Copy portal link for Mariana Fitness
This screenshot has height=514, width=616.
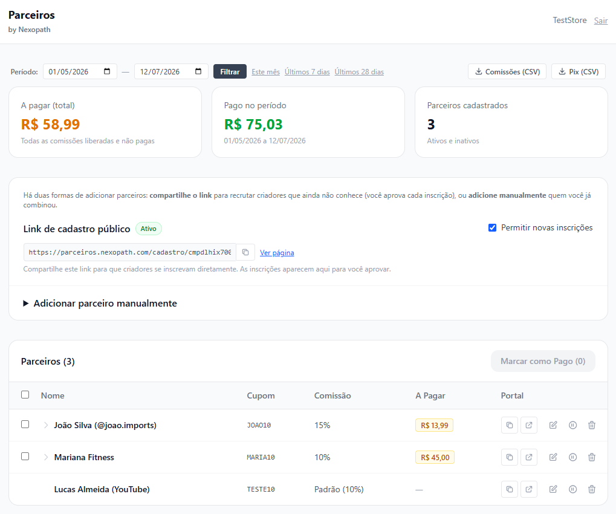click(510, 457)
